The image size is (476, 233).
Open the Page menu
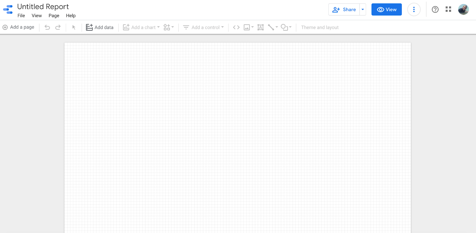[x=54, y=15]
